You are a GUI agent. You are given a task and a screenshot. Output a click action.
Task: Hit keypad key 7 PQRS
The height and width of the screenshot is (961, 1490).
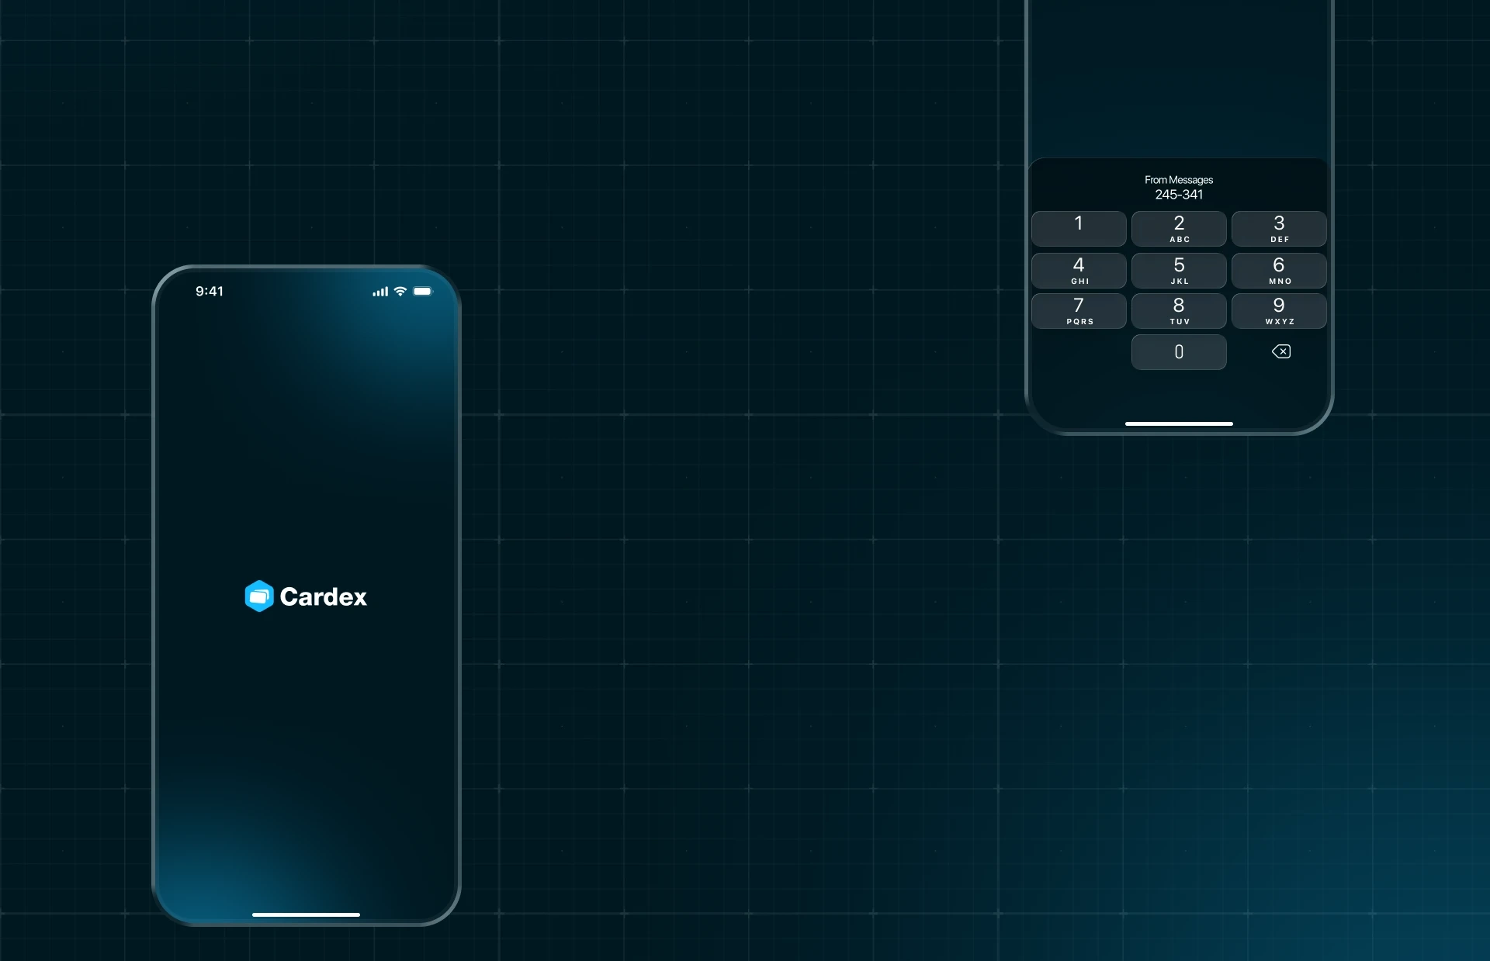pyautogui.click(x=1079, y=311)
